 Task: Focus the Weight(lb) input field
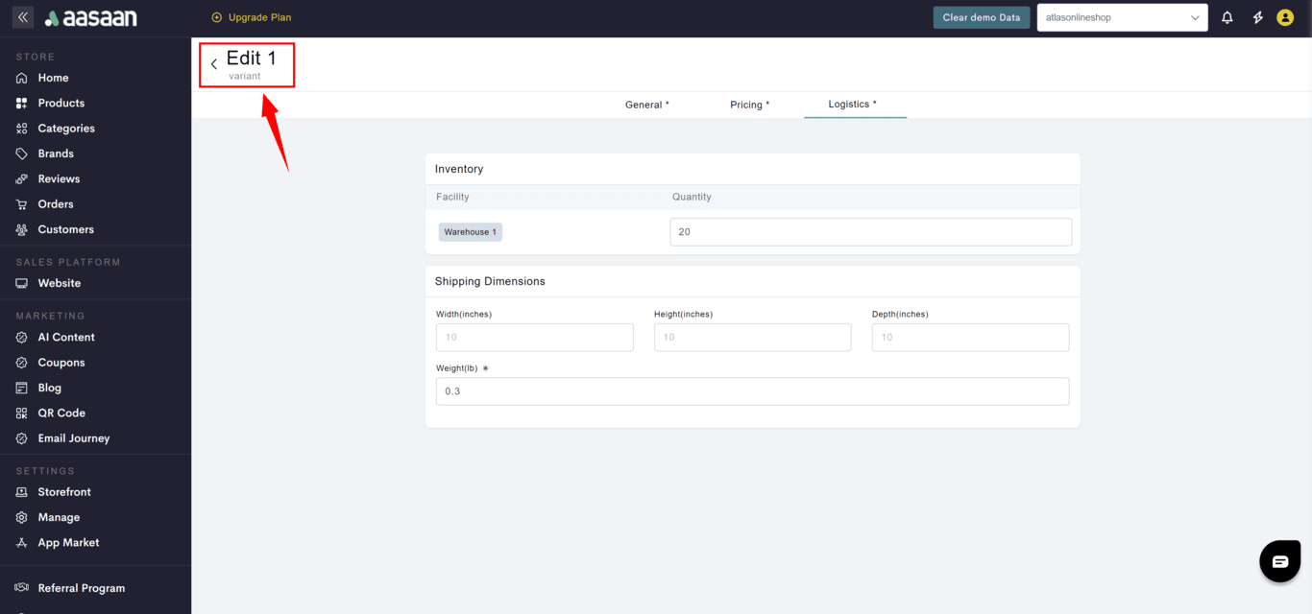tap(752, 391)
